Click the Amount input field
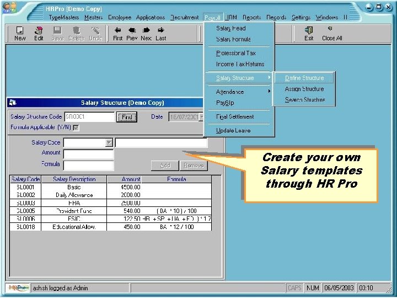Screen dimensions: 397x298 (x=88, y=154)
